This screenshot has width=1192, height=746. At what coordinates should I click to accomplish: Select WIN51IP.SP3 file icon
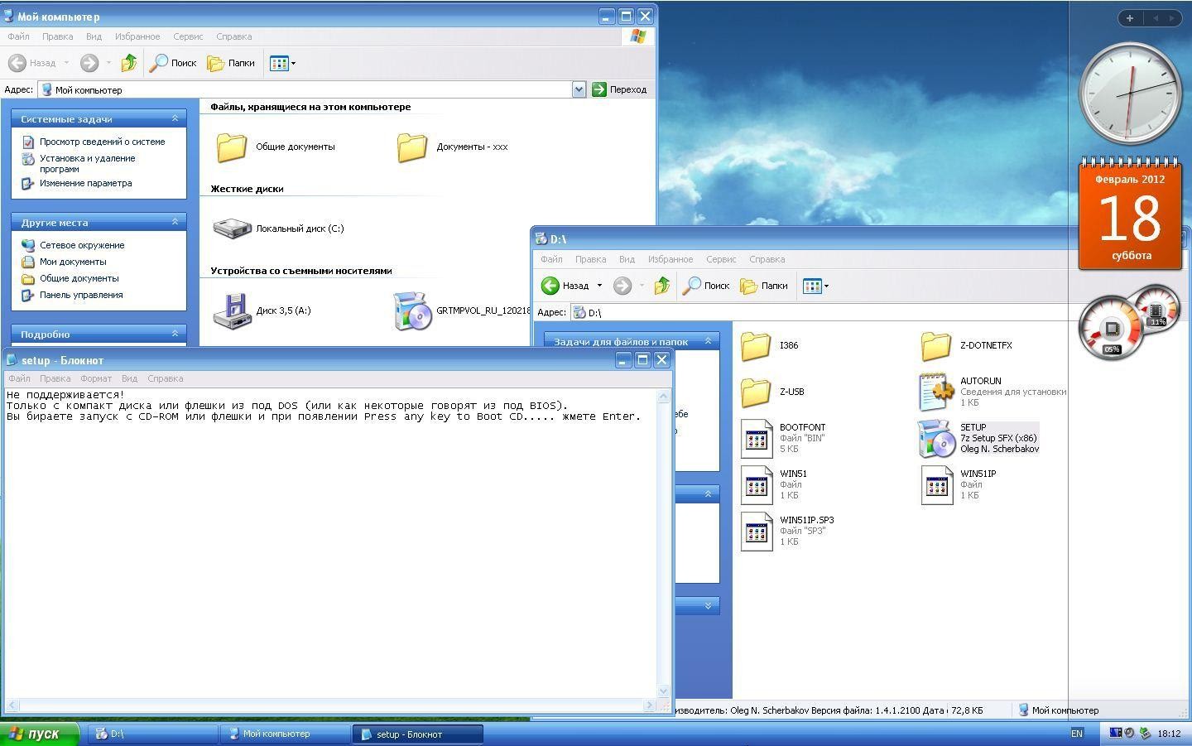pyautogui.click(x=757, y=531)
